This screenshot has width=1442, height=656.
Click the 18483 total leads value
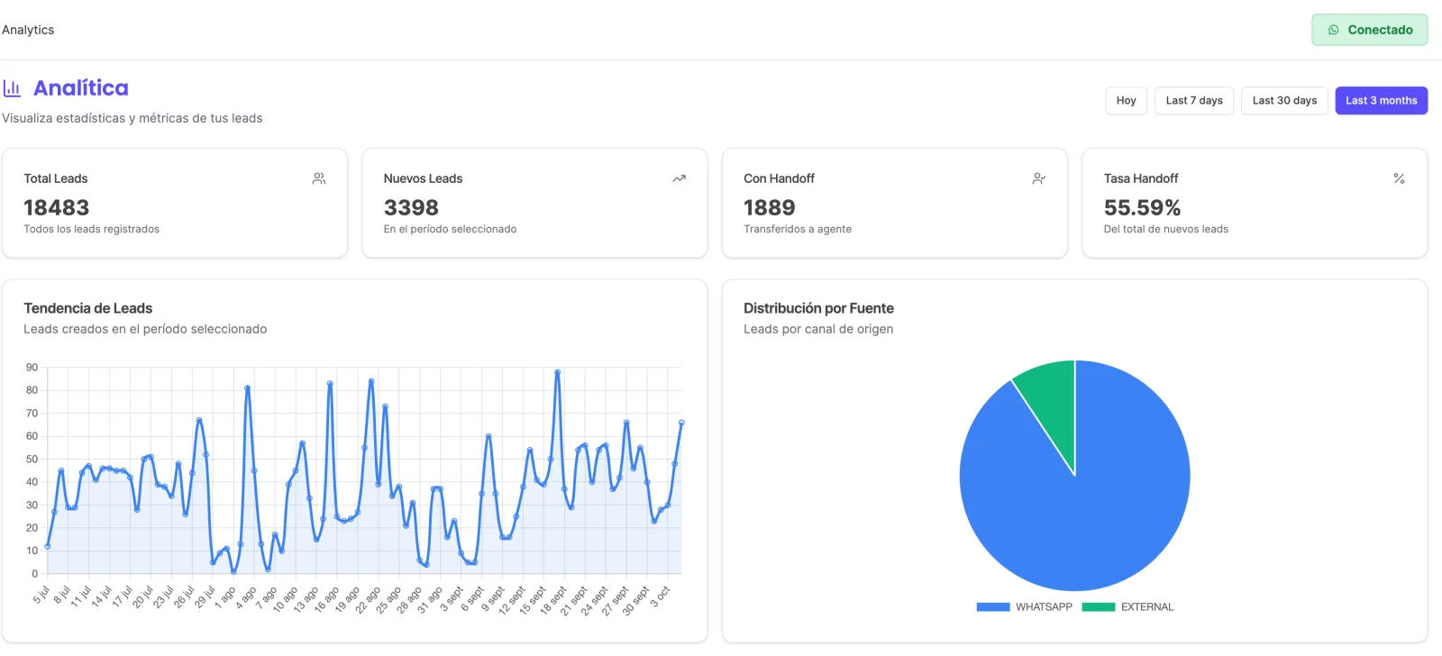click(57, 207)
